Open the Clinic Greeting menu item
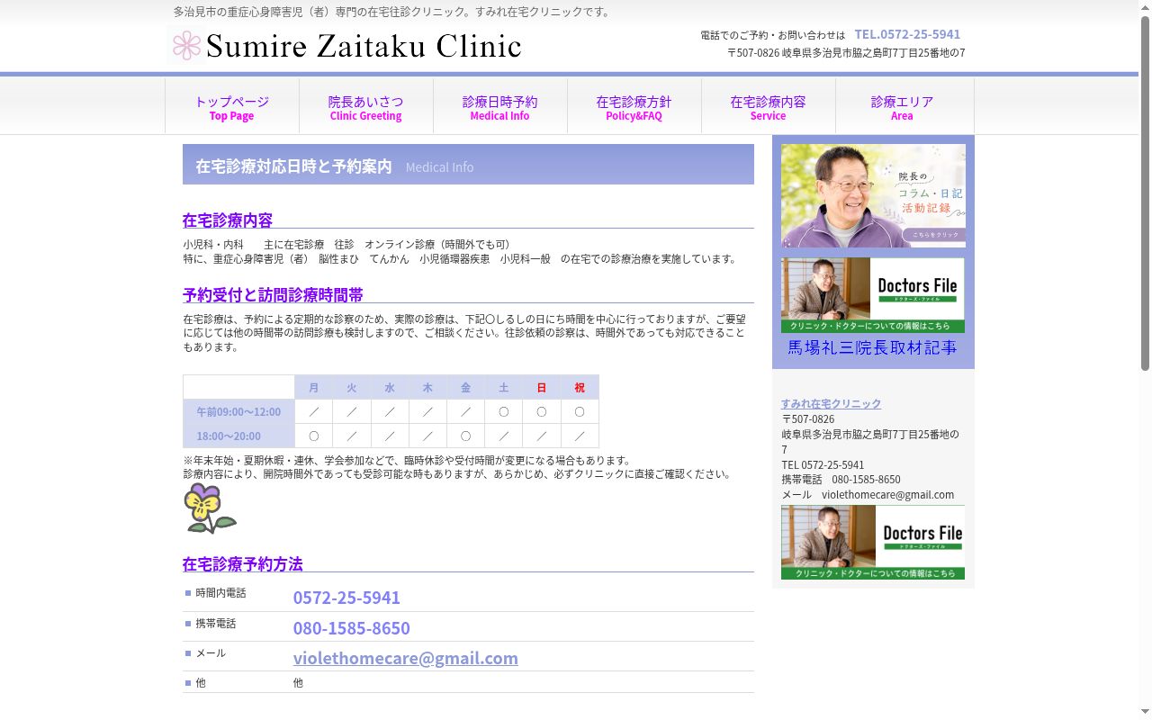Viewport: 1152px width, 720px height. 365,107
